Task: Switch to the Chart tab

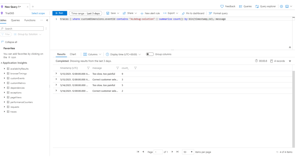Action: coord(73,54)
